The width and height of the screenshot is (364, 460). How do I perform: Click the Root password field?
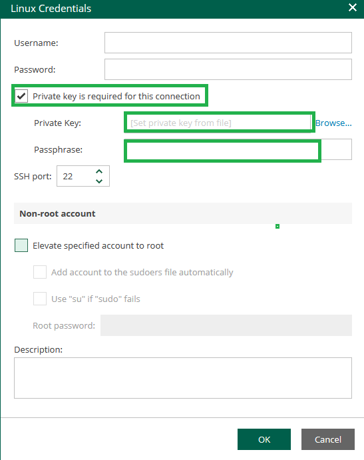point(226,325)
